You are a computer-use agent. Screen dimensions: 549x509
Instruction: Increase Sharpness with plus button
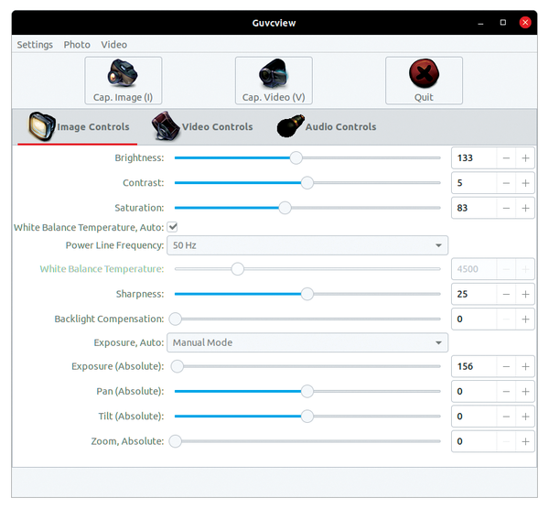525,294
